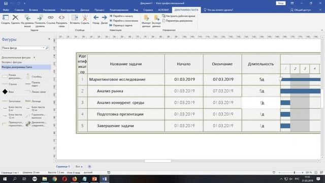325x183 pixels.
Task: Open Настроить рабочее время
Action: point(179,16)
